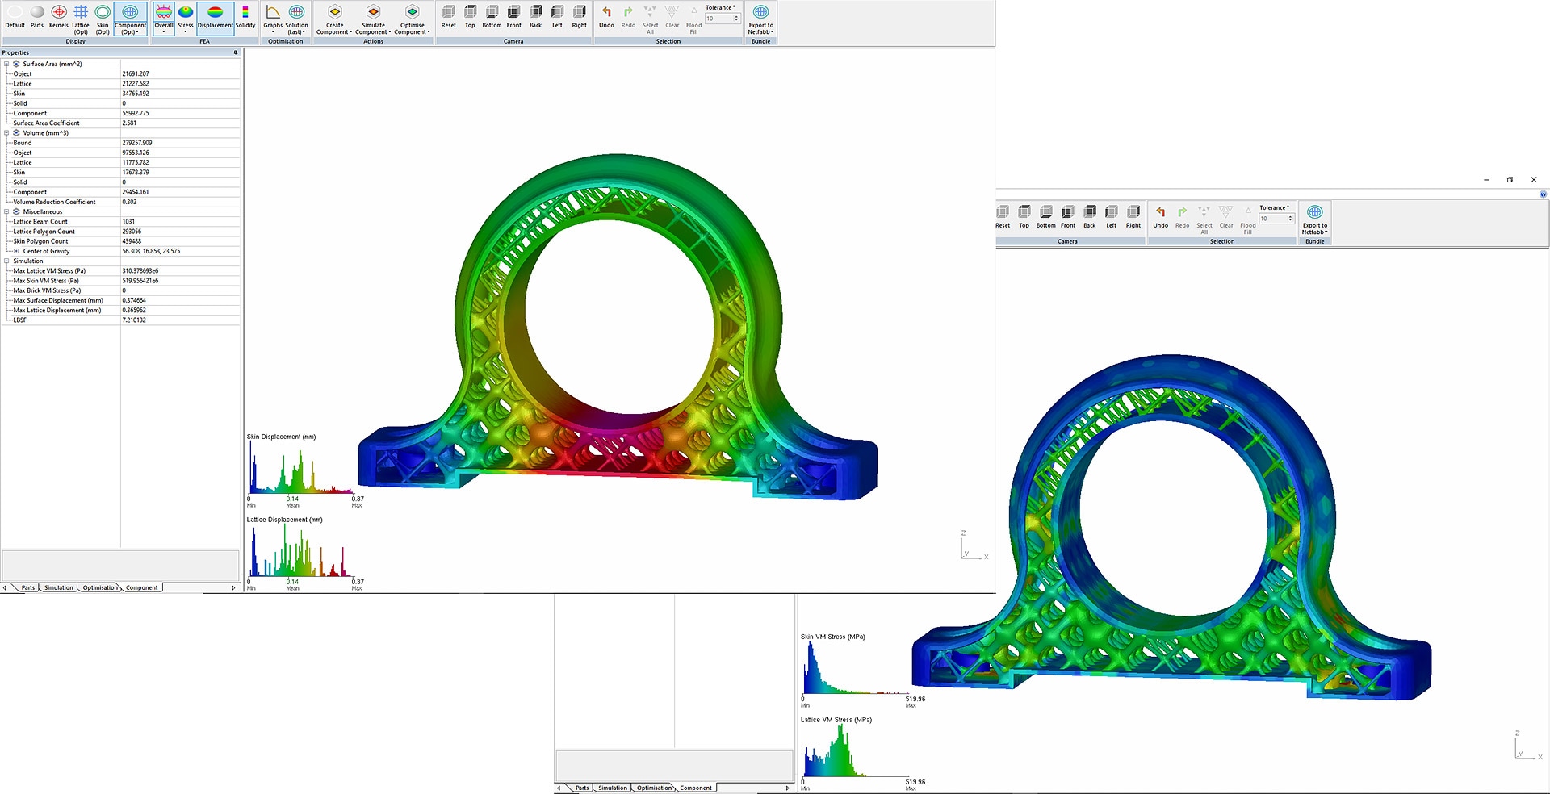Toggle the Displacement FEA display
This screenshot has height=794, width=1550.
pos(216,17)
